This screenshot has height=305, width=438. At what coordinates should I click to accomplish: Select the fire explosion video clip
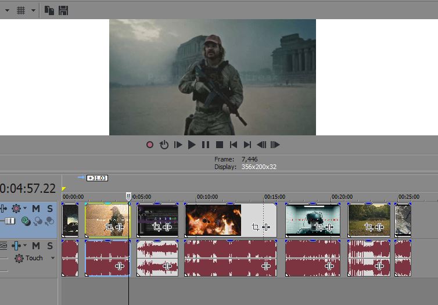[231, 220]
